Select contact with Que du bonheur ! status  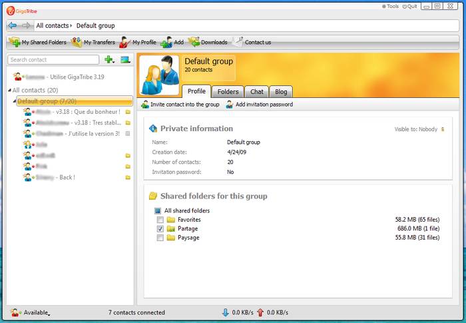[x=77, y=112]
